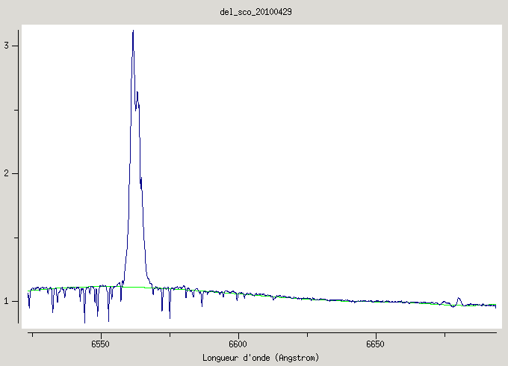Click the x-axis label 6550
This screenshot has width=508, height=366.
(100, 344)
